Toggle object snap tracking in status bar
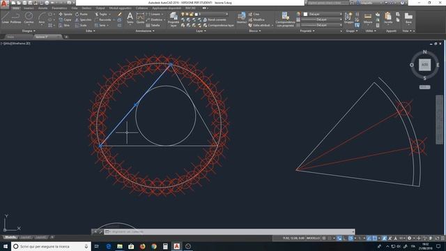The image size is (446, 251). [x=369, y=238]
